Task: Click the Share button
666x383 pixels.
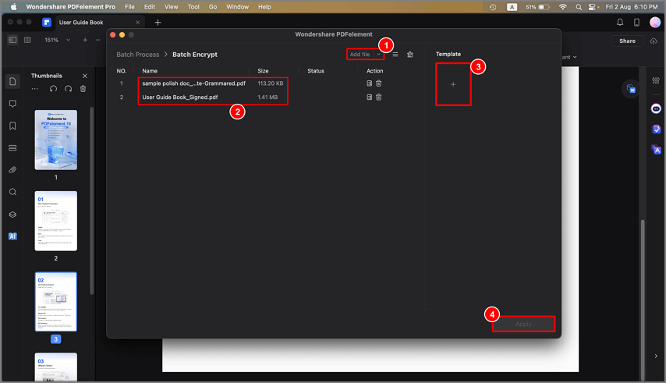Action: 627,41
